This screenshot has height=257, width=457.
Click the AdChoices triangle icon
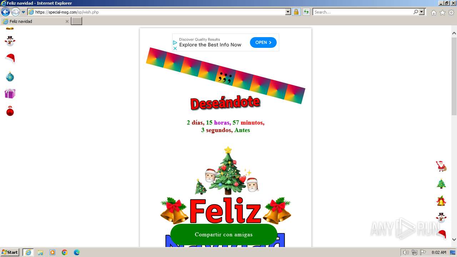click(175, 42)
